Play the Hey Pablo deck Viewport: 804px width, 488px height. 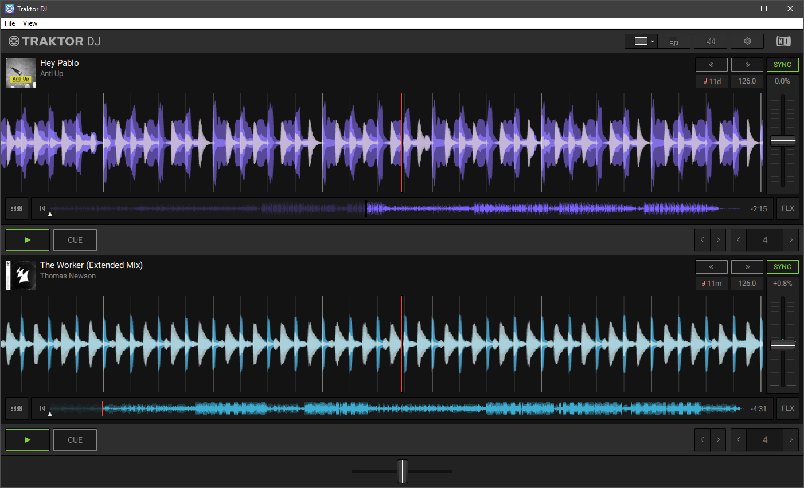click(28, 240)
